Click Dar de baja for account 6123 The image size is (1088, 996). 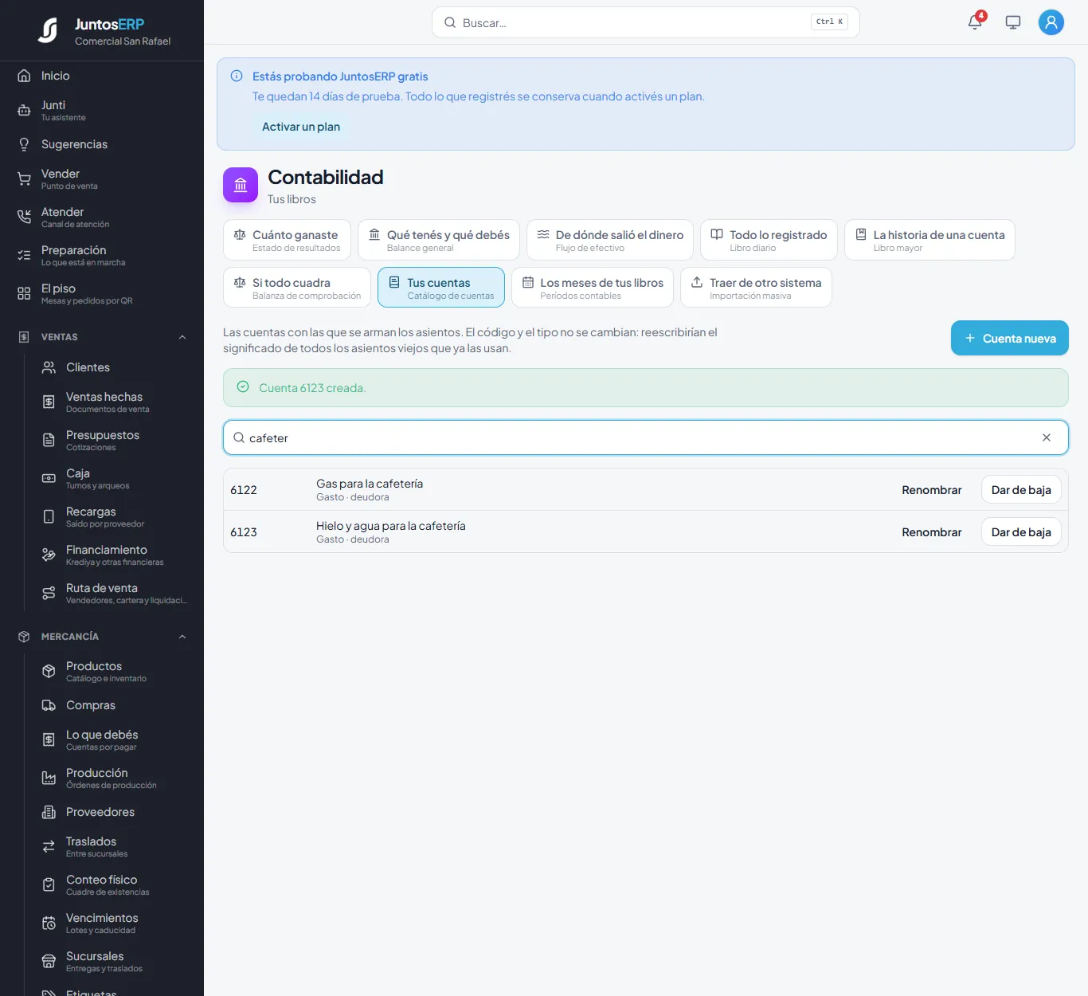(1021, 532)
